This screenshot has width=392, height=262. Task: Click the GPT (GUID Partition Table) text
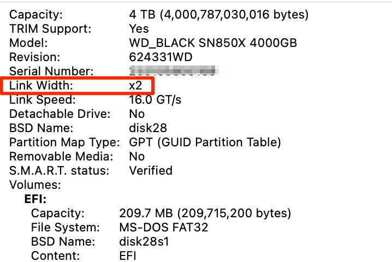(205, 142)
